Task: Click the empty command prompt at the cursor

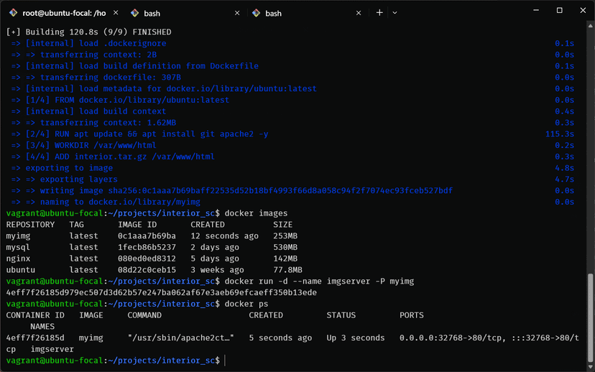Action: click(x=226, y=361)
